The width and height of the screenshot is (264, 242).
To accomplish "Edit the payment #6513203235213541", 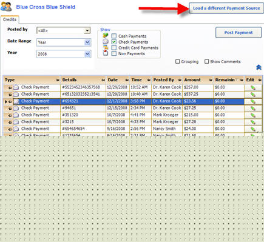I will click(x=253, y=95).
